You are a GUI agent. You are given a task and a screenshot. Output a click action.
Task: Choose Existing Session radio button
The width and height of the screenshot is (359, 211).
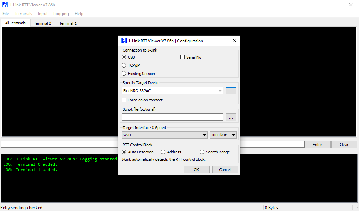click(124, 74)
